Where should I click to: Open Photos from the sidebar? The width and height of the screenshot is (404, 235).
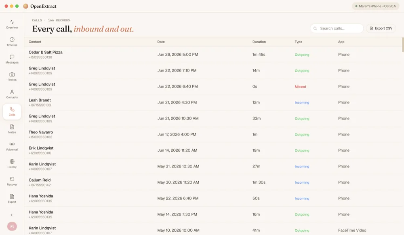(x=12, y=76)
